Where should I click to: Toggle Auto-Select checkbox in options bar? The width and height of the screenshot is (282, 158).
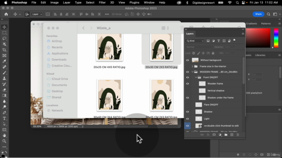27,14
